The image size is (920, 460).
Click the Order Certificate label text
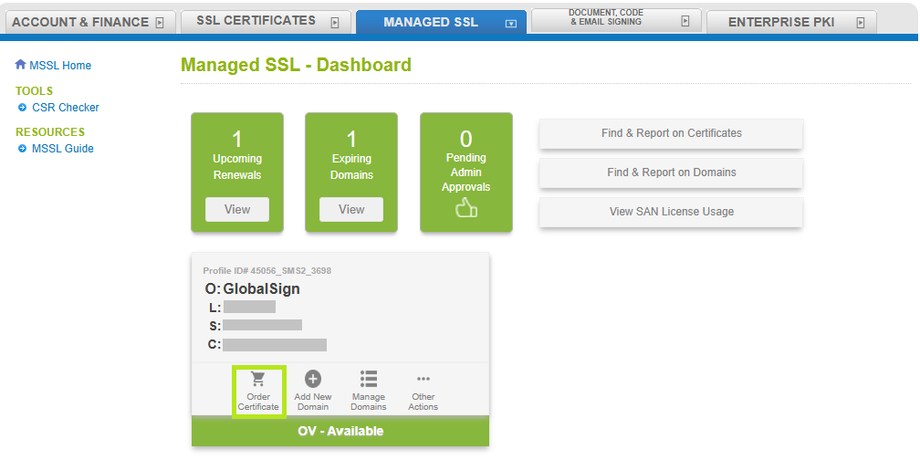point(258,402)
